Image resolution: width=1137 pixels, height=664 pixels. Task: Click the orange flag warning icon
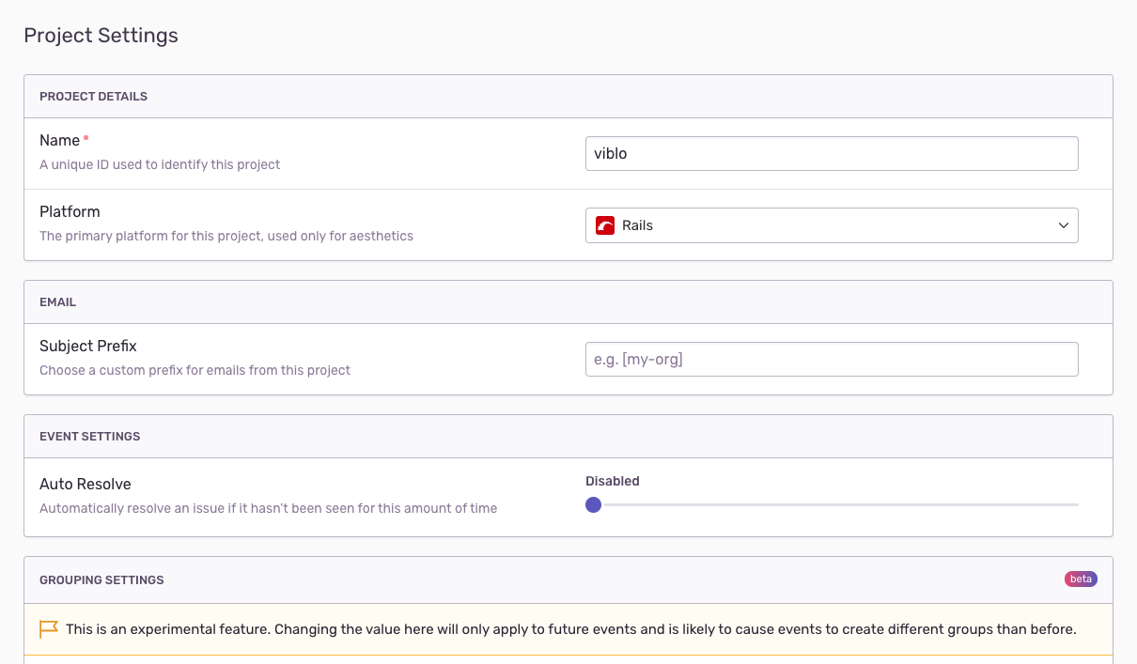tap(49, 629)
